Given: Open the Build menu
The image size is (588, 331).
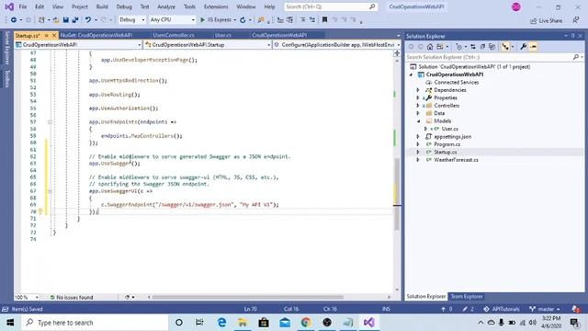Looking at the screenshot, I should (x=102, y=6).
